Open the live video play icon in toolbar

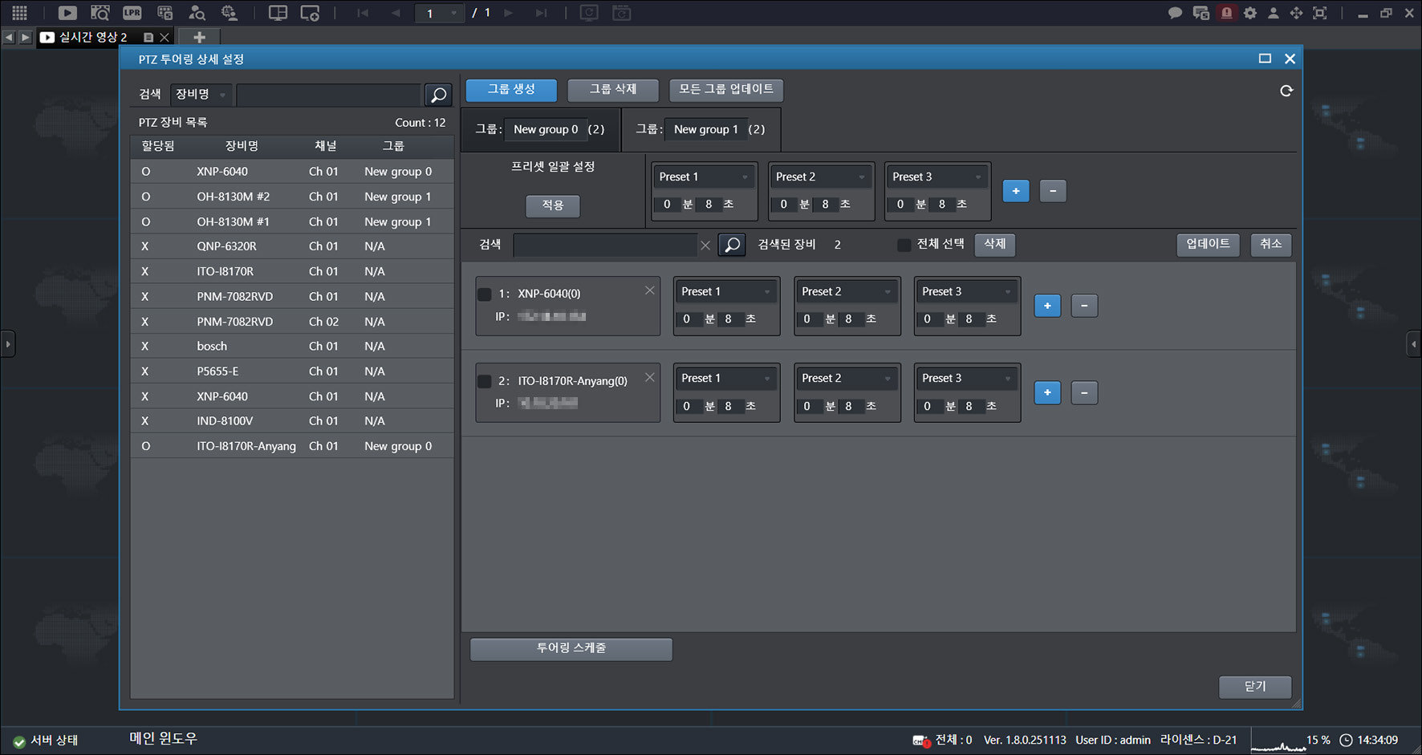[x=67, y=13]
